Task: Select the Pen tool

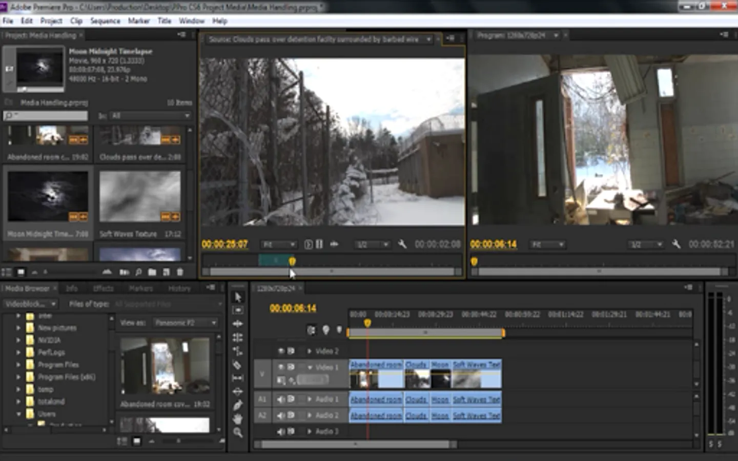Action: coord(237,405)
